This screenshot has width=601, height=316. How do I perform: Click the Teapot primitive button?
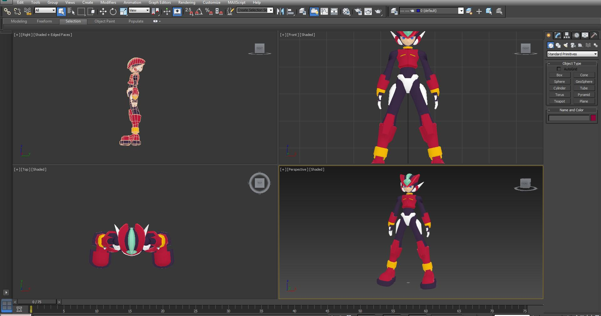point(560,101)
